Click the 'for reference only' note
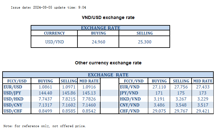 tap(44, 126)
